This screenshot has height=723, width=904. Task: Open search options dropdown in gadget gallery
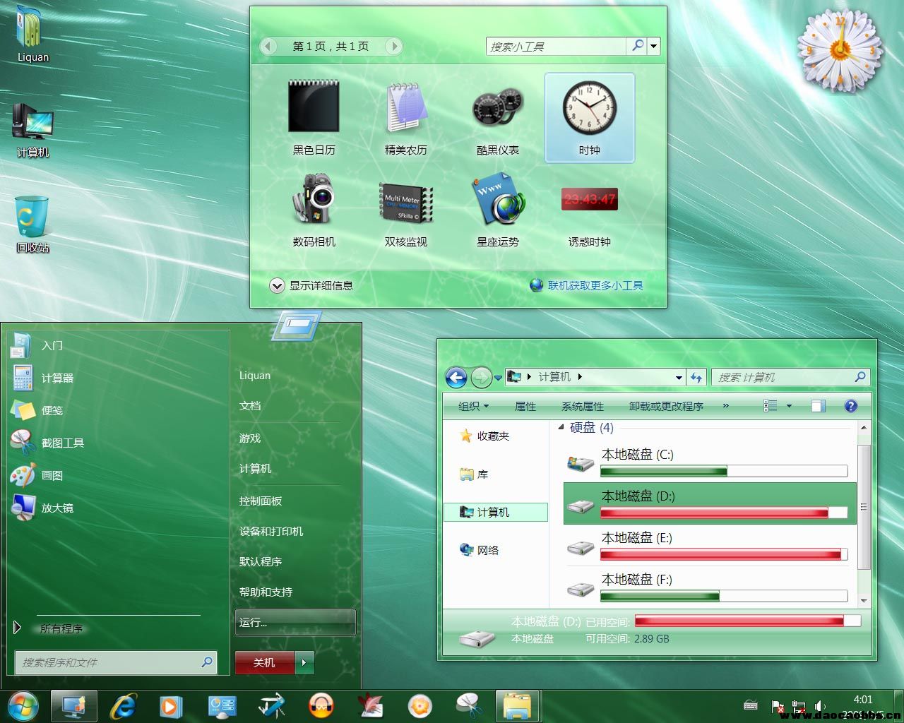[654, 46]
